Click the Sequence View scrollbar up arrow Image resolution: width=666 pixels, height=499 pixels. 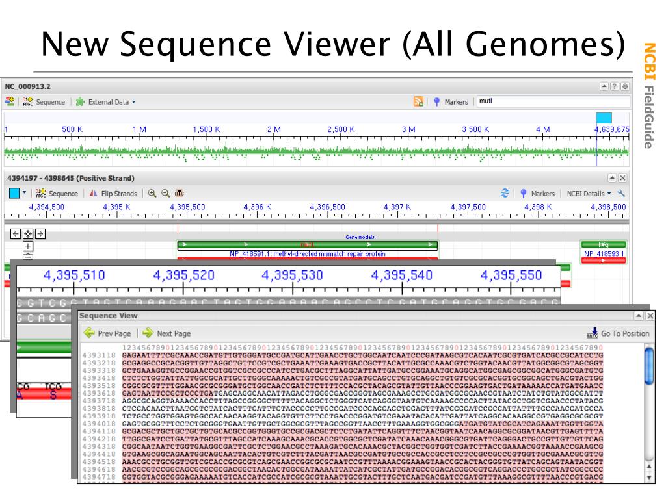(x=648, y=467)
